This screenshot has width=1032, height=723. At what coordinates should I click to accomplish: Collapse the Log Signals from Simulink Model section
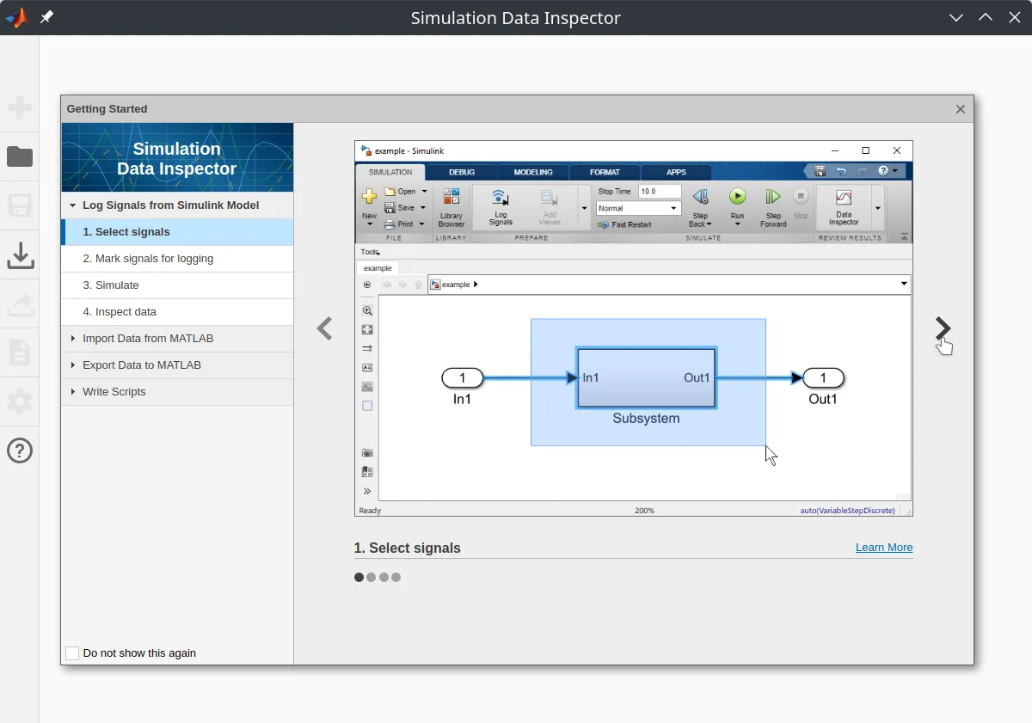pyautogui.click(x=177, y=205)
